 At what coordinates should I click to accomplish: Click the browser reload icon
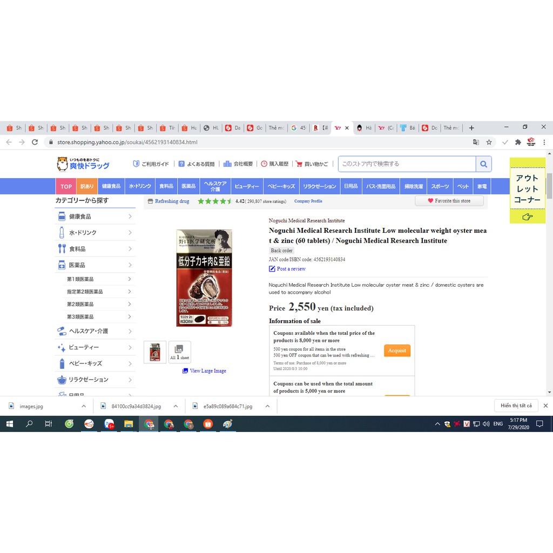[35, 142]
